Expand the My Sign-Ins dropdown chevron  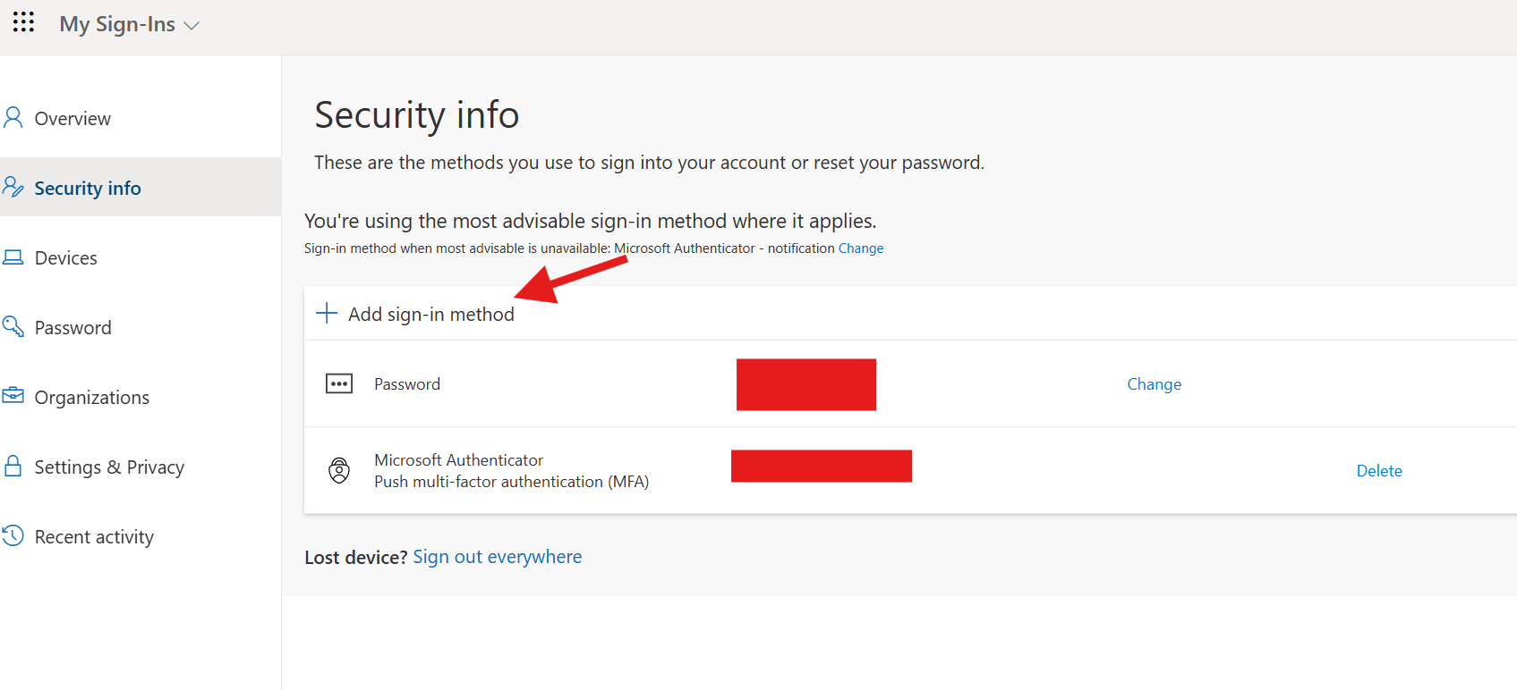191,26
